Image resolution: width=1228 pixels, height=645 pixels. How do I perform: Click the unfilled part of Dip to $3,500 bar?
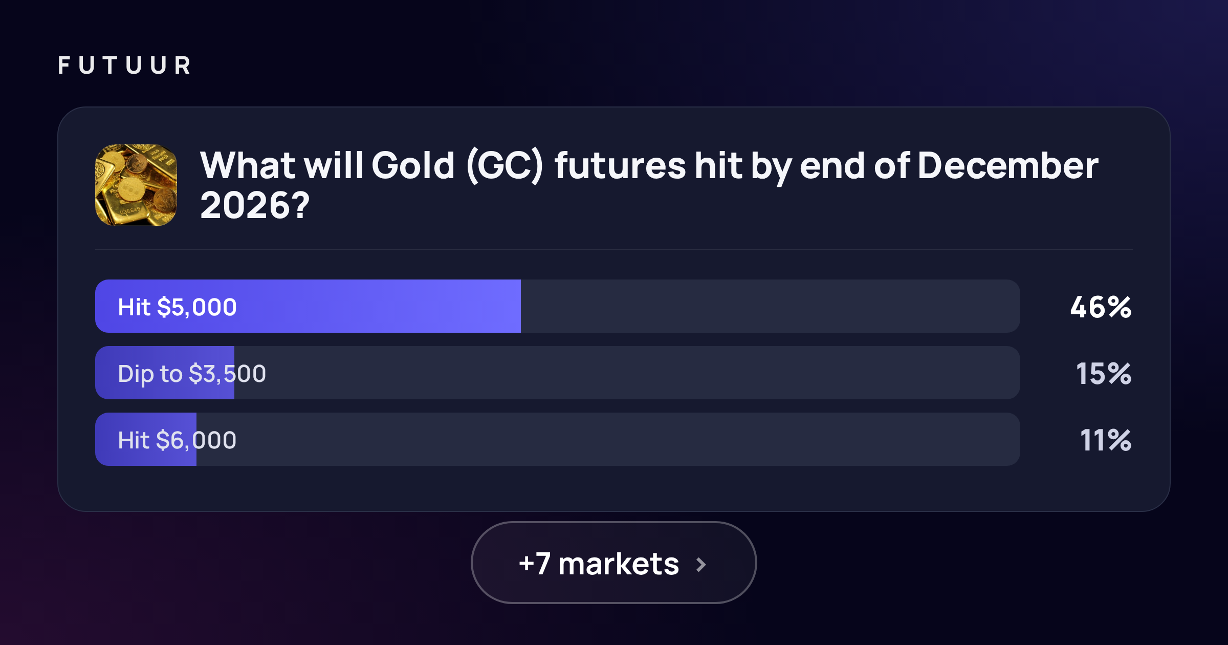(x=627, y=373)
